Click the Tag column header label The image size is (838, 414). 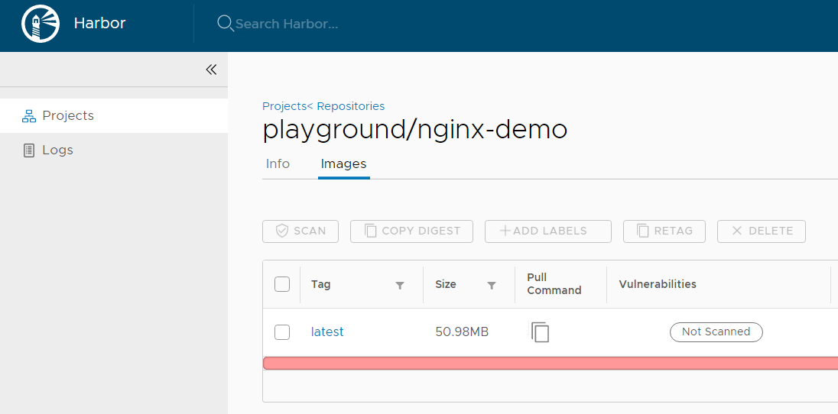[320, 284]
